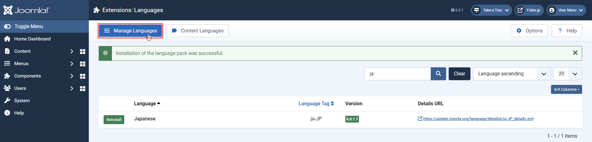Click the Users chevron arrow
This screenshot has height=142, width=592.
coord(72,88)
